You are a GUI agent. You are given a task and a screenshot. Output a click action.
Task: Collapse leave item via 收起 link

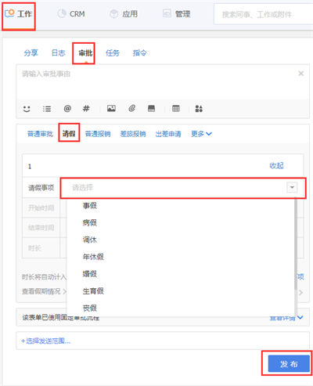[x=276, y=165]
